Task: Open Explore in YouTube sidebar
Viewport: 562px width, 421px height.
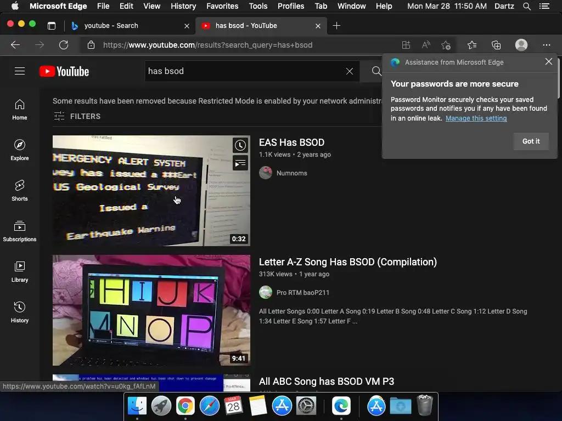Action: 20,150
